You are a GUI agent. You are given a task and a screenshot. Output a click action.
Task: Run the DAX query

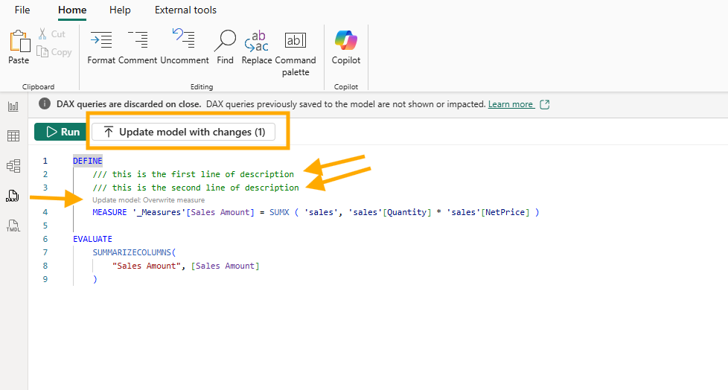click(61, 132)
